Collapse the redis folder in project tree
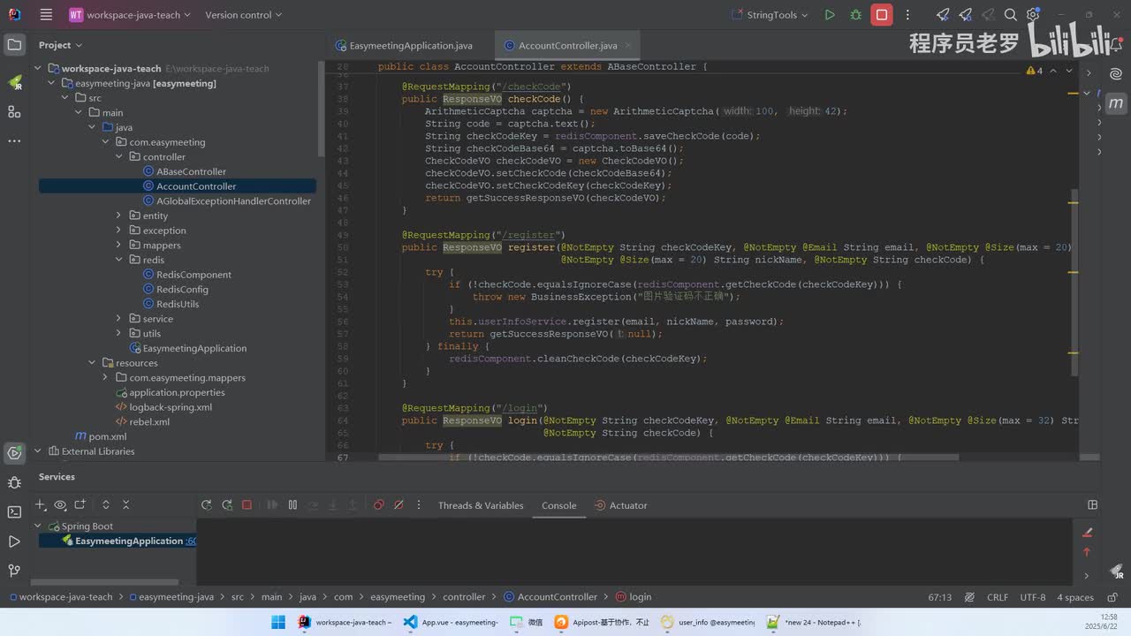This screenshot has width=1131, height=636. pos(119,260)
